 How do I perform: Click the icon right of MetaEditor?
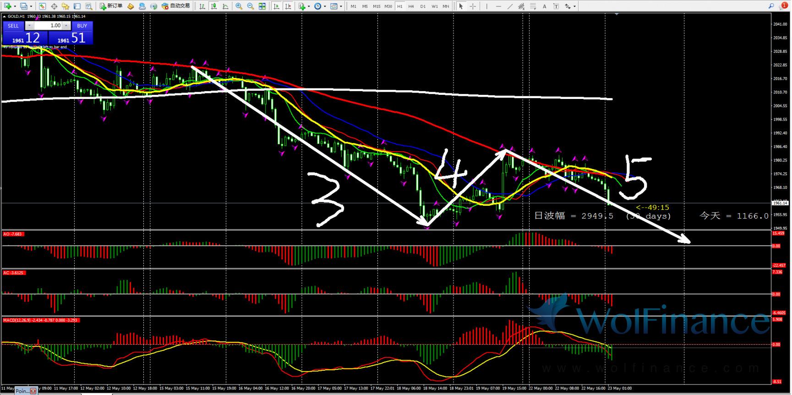[x=142, y=6]
